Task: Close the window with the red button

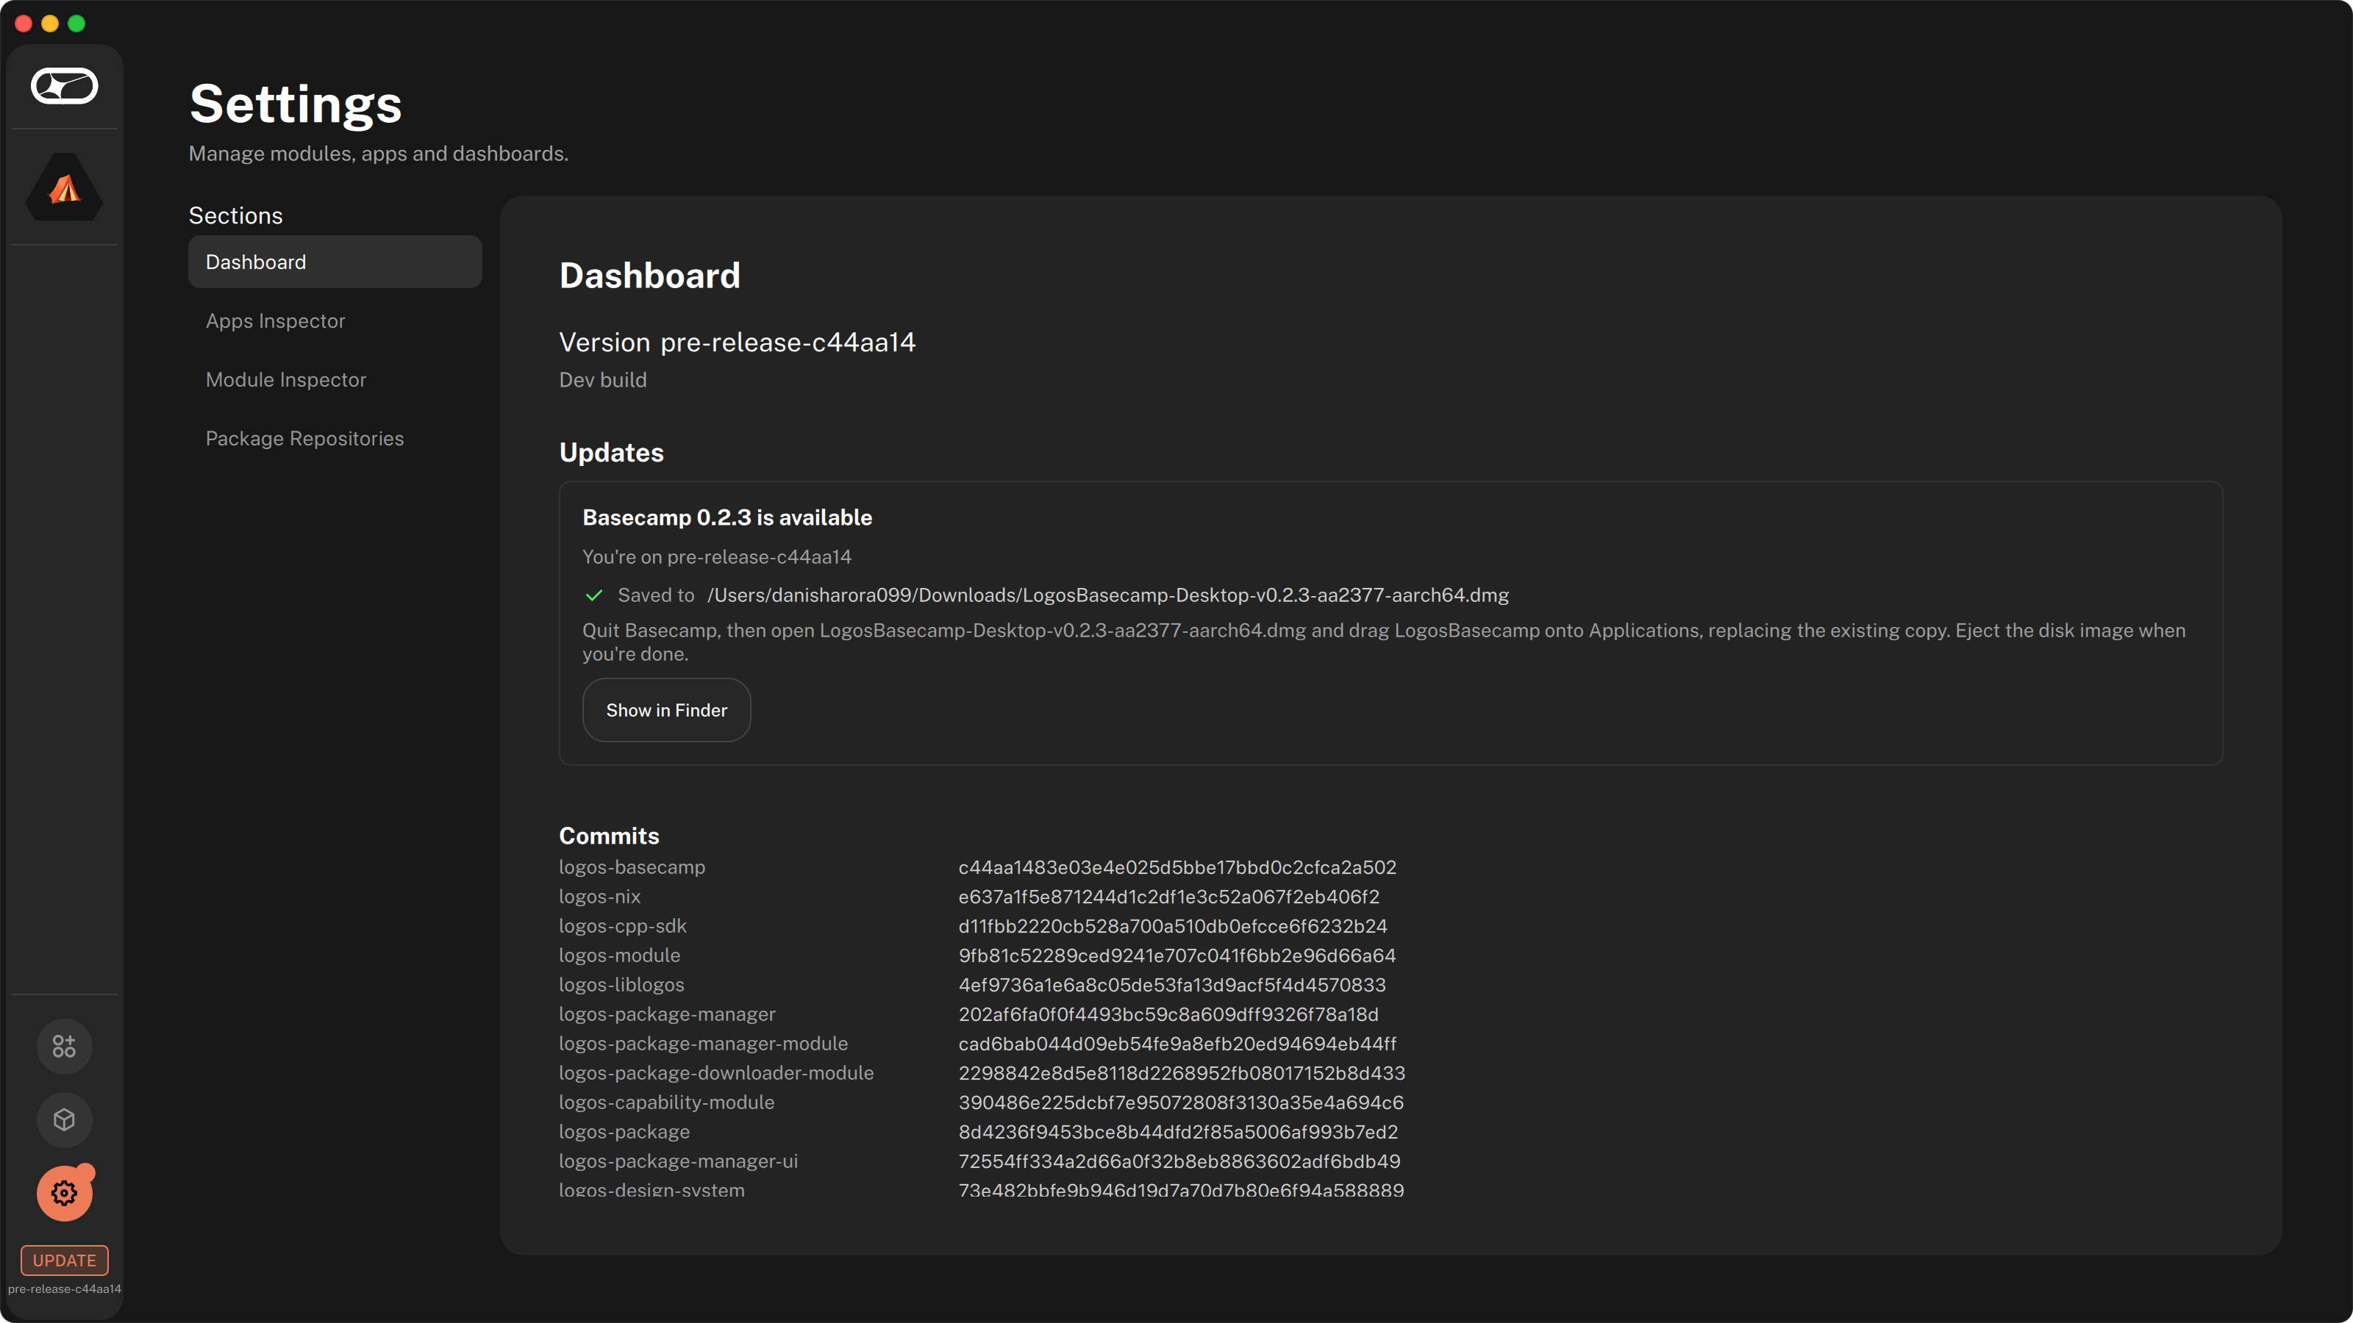Action: (24, 24)
